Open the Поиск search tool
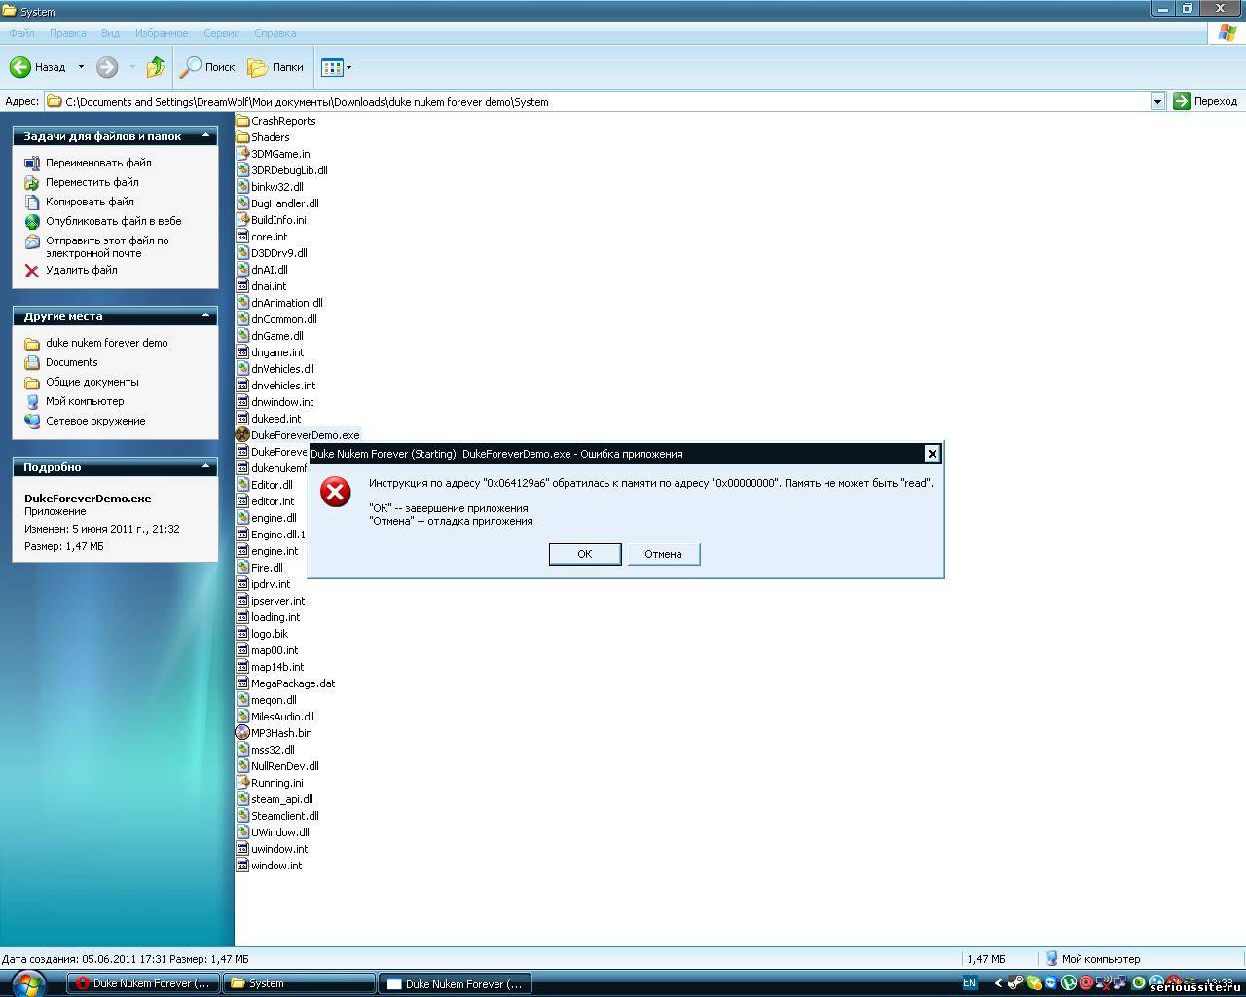The width and height of the screenshot is (1246, 997). 207,67
